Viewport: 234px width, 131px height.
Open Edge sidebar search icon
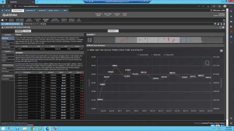231,11
